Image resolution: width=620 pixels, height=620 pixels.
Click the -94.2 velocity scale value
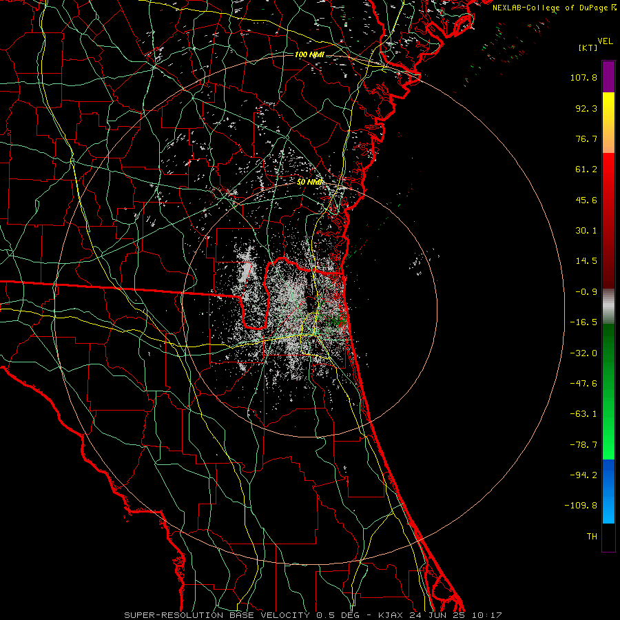[x=583, y=475]
